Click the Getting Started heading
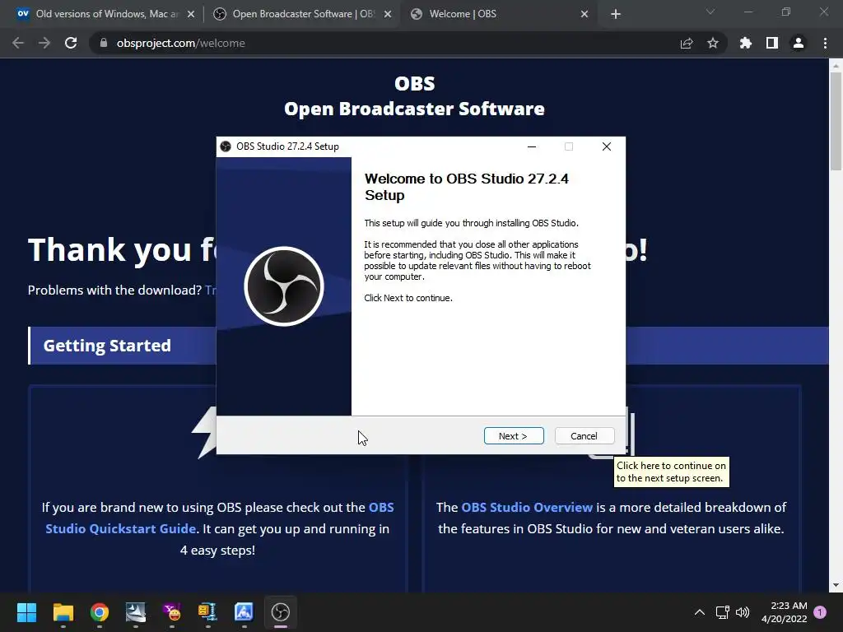This screenshot has width=843, height=632. tap(107, 346)
